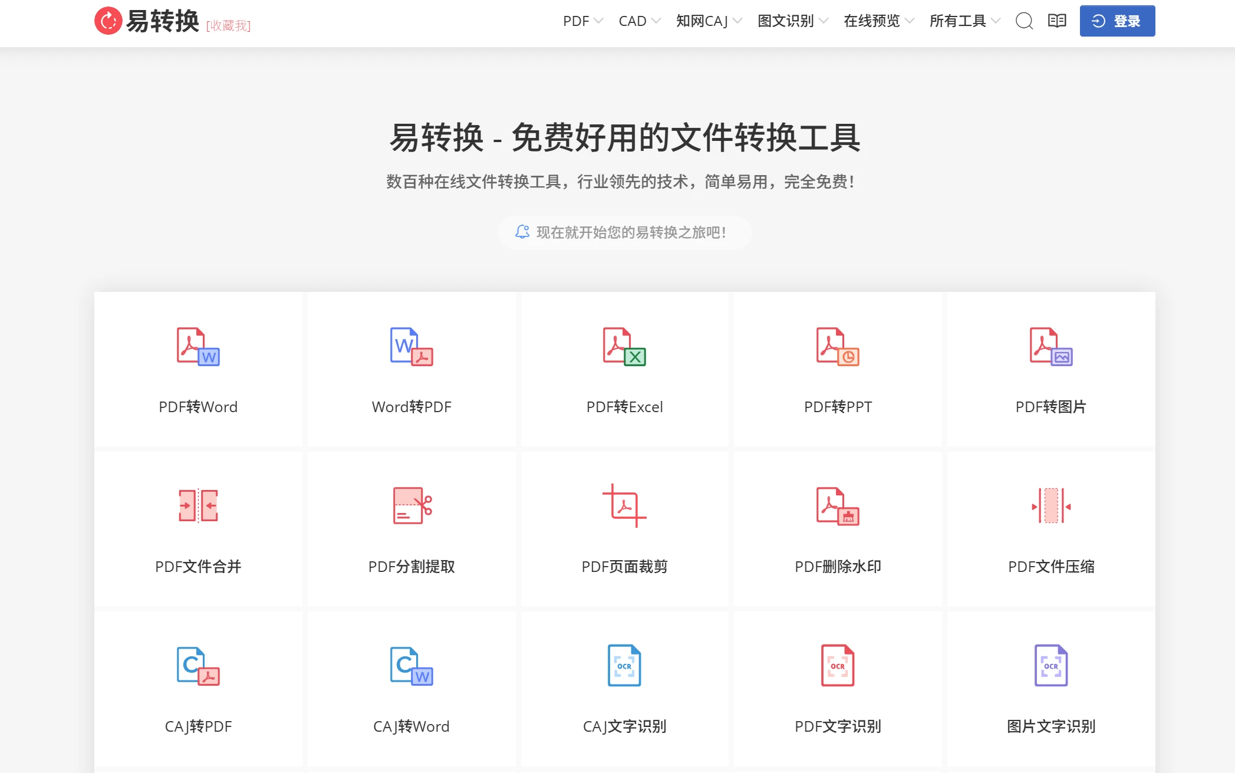The height and width of the screenshot is (773, 1235).
Task: Click the search magnifier icon
Action: [1025, 21]
